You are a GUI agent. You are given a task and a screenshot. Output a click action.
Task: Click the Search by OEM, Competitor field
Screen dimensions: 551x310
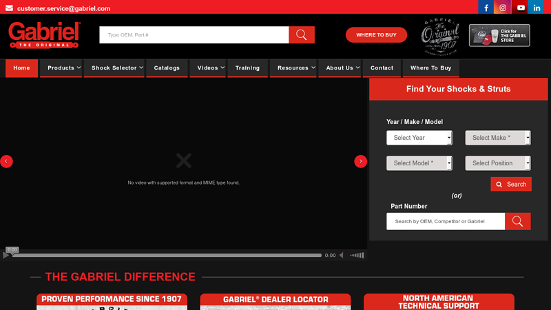coord(446,221)
